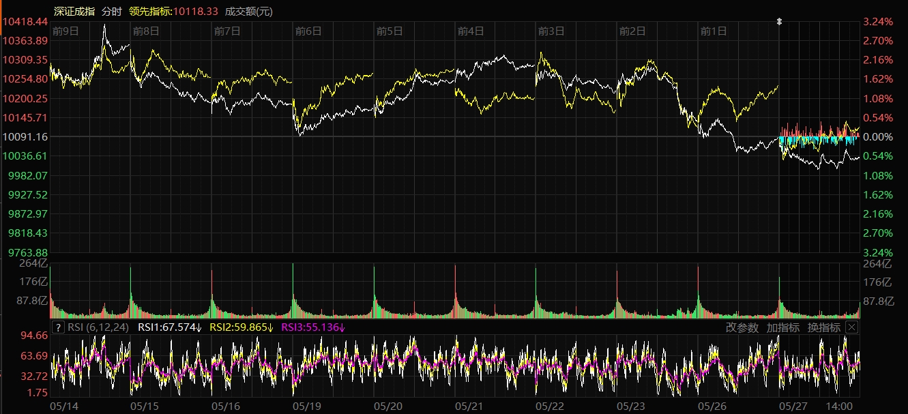Click the 1.75 RSI scale label

tap(38, 393)
